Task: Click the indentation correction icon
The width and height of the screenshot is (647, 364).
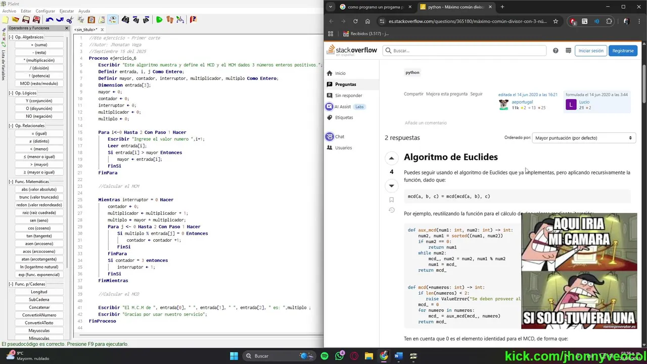Action: (x=102, y=20)
